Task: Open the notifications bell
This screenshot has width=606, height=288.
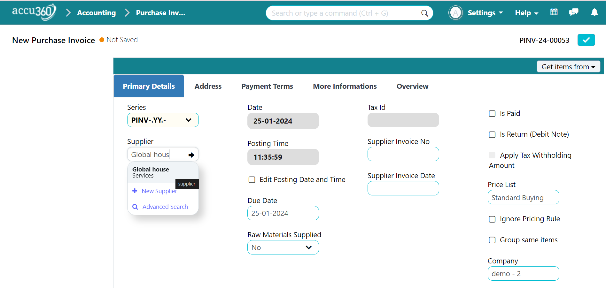Action: tap(594, 12)
